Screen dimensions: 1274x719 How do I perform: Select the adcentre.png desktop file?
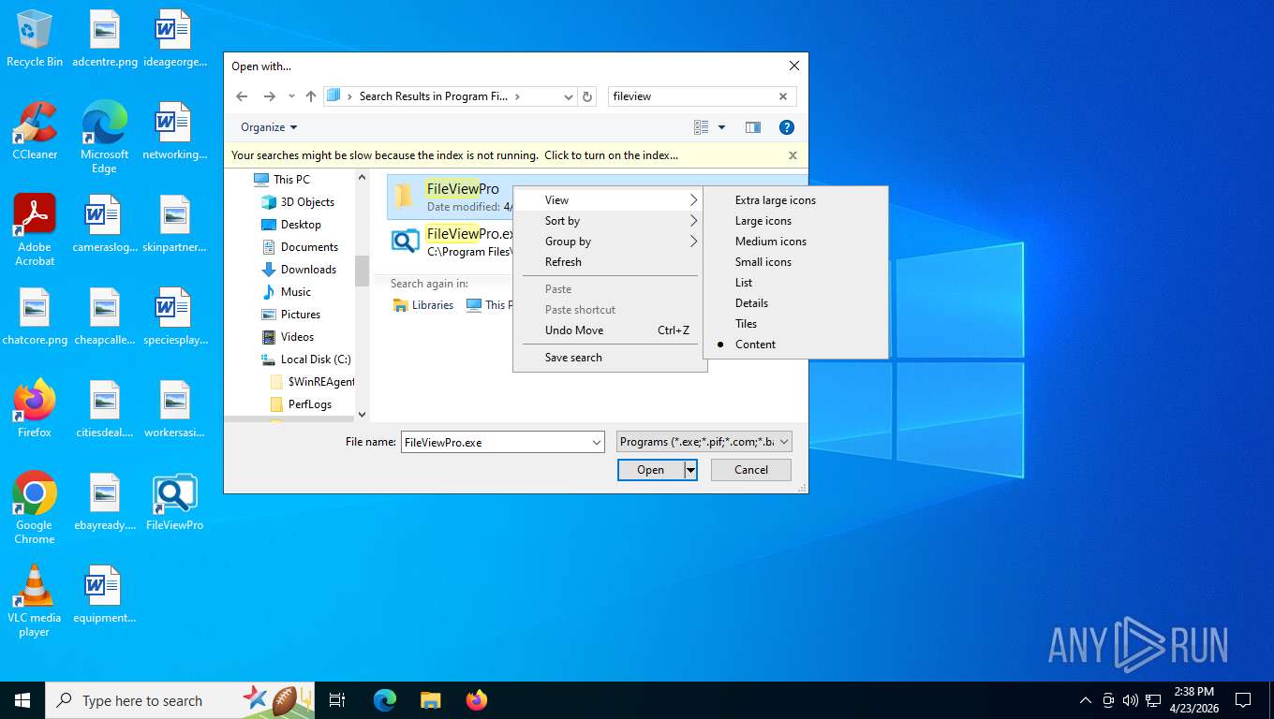[x=105, y=38]
